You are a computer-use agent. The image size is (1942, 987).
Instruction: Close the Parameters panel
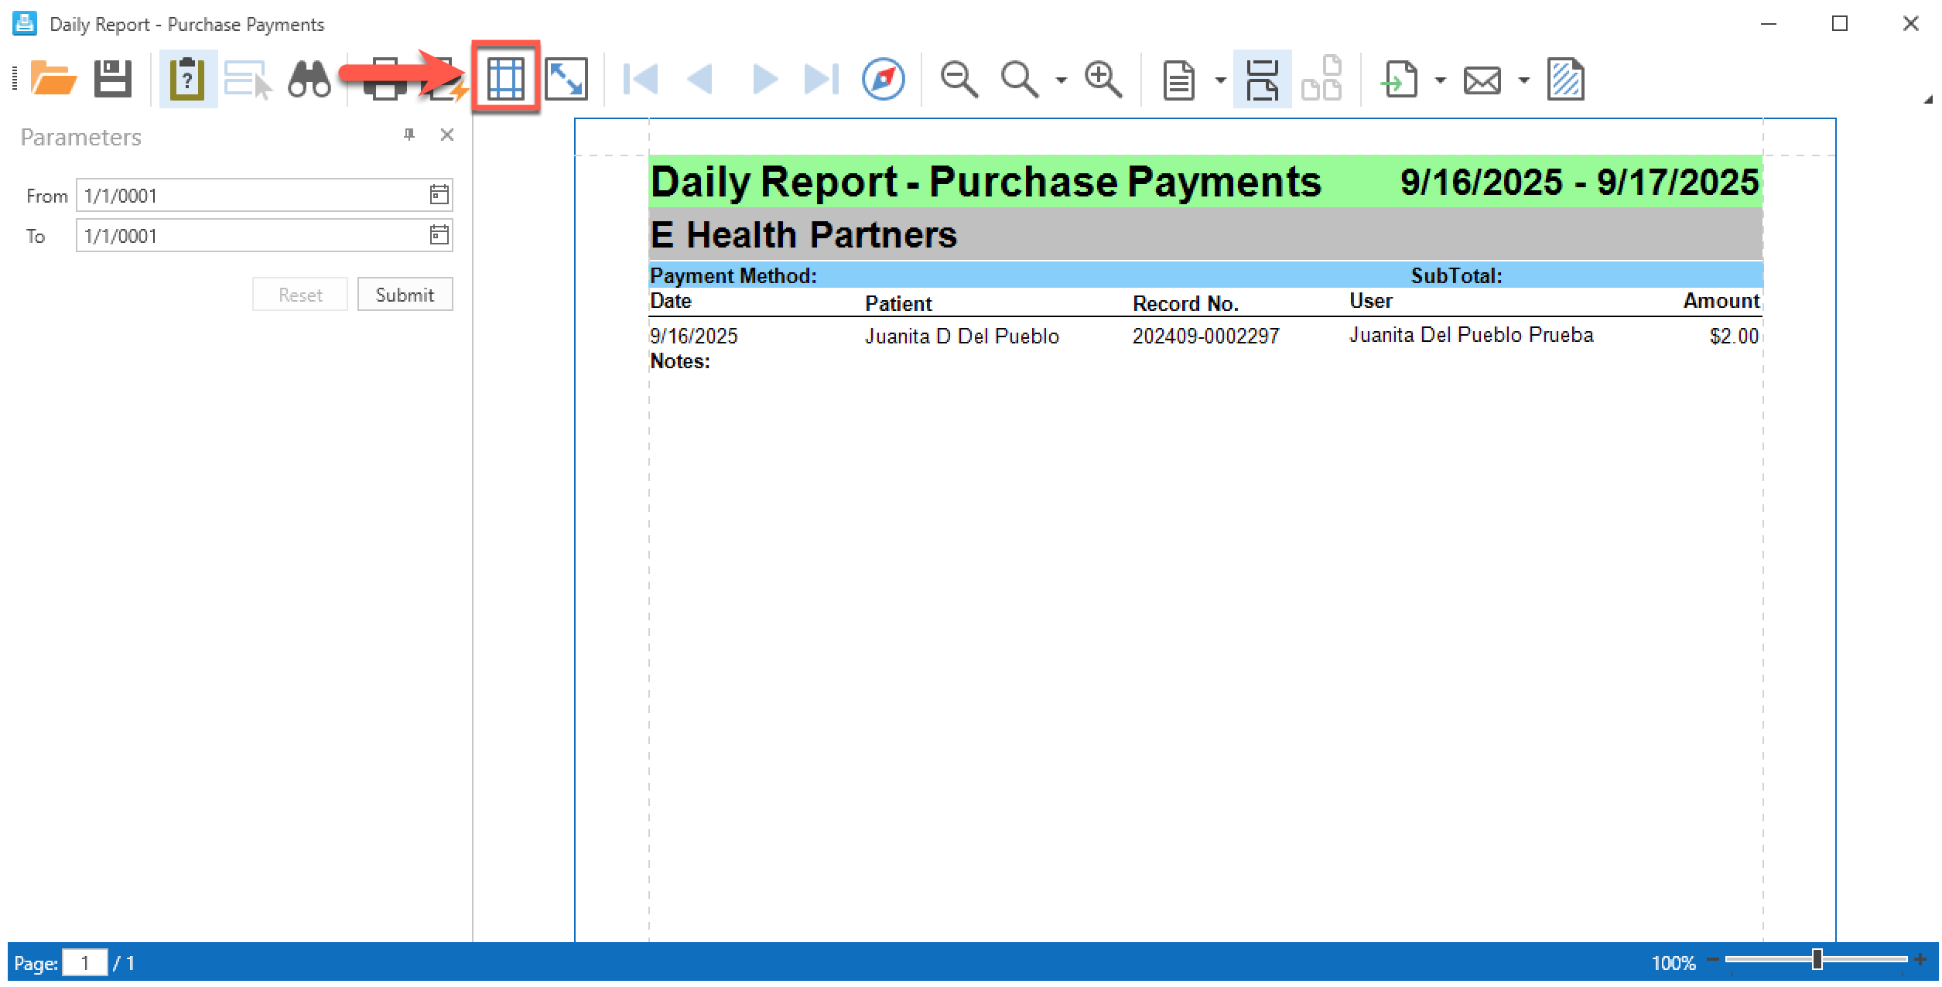coord(446,135)
